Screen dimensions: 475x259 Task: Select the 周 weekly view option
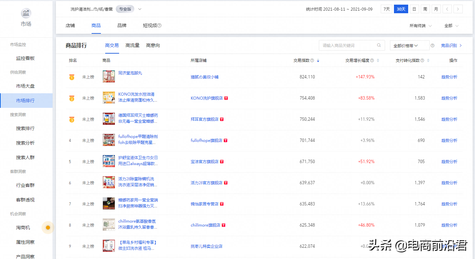point(425,9)
